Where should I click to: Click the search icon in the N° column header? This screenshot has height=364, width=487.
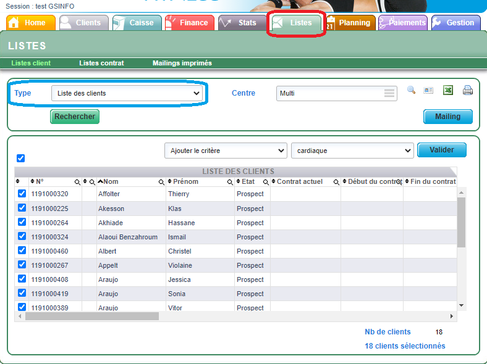click(x=77, y=182)
